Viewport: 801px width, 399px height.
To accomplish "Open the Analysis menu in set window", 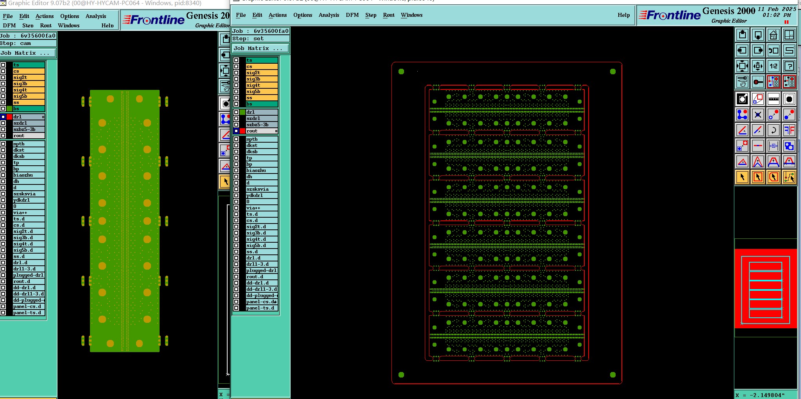I will click(x=329, y=15).
